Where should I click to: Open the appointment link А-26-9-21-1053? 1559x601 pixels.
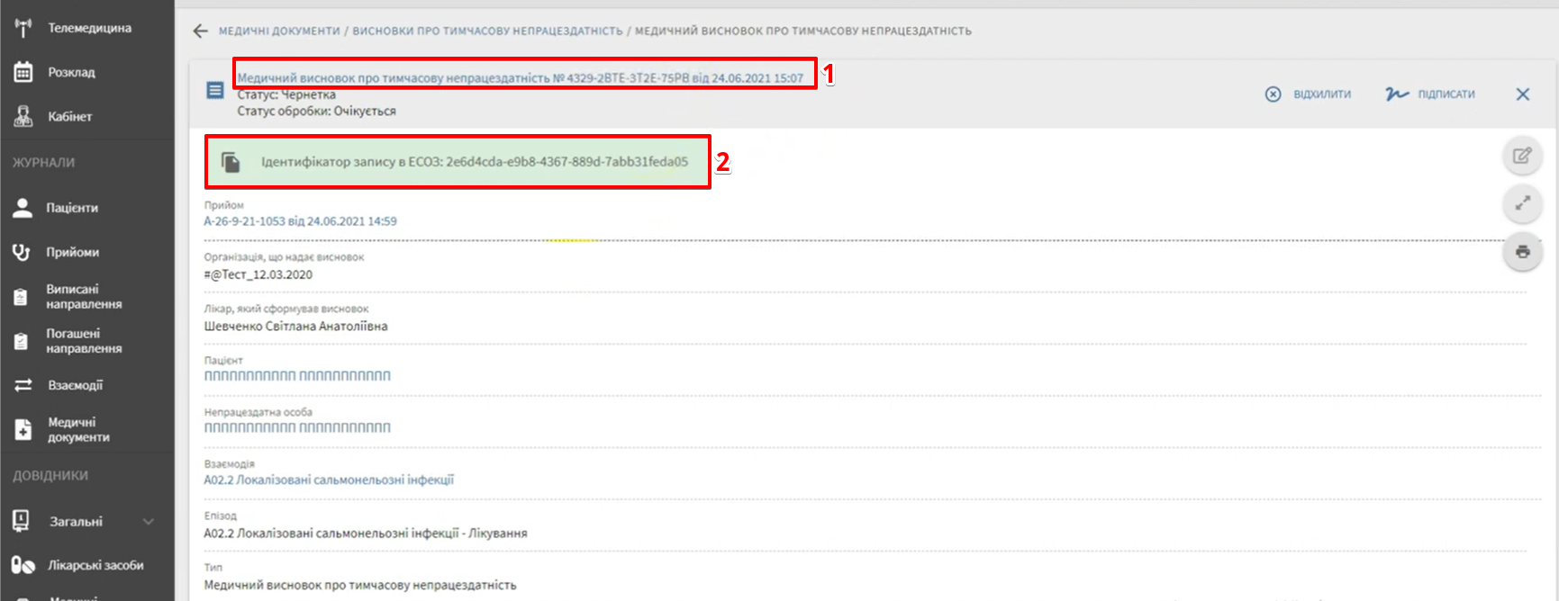tap(300, 221)
